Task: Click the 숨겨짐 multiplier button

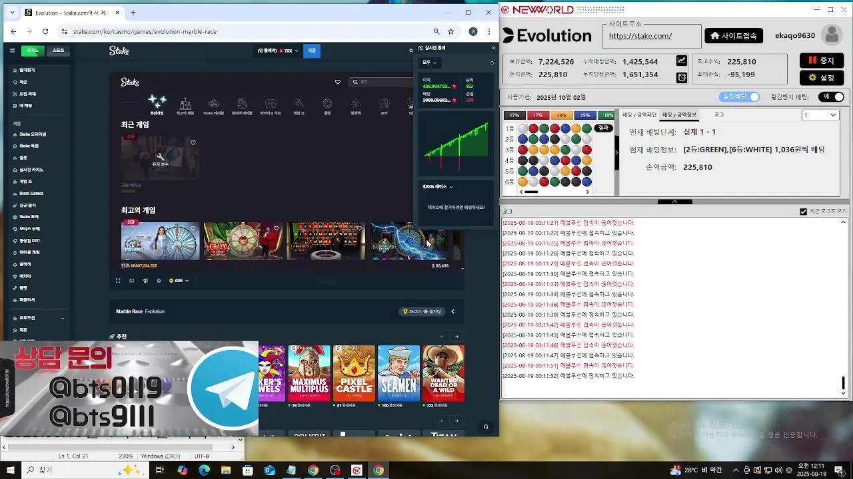Action: pyautogui.click(x=422, y=311)
